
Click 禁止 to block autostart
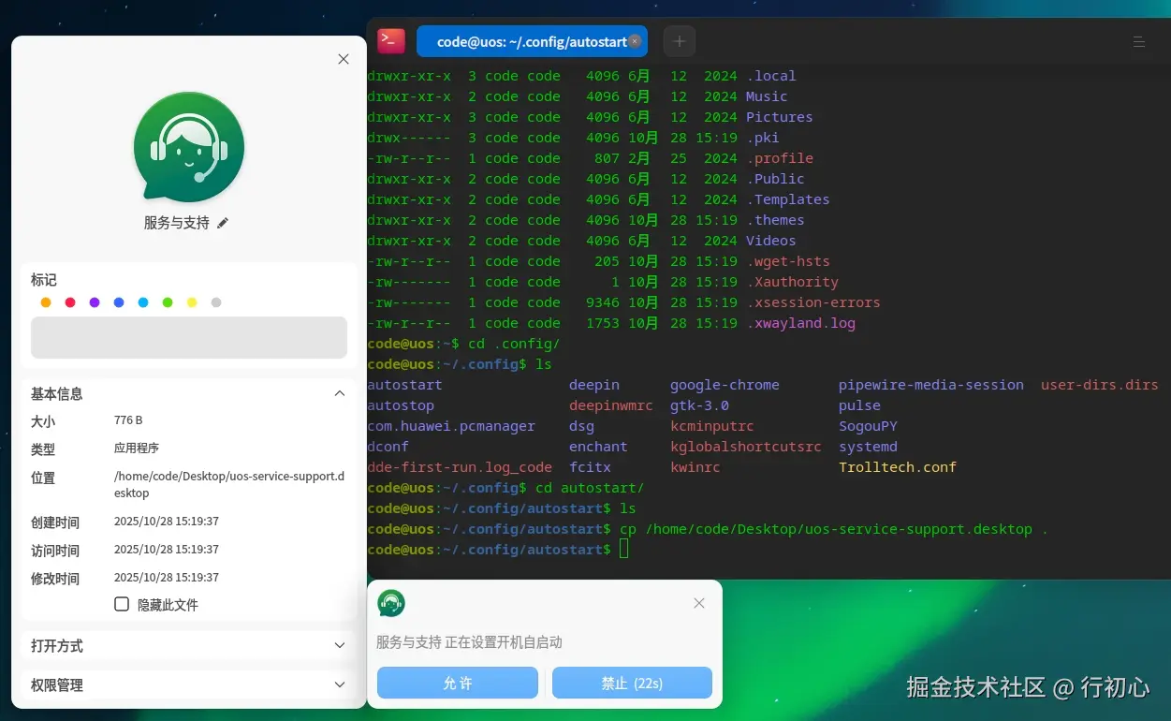tap(632, 683)
